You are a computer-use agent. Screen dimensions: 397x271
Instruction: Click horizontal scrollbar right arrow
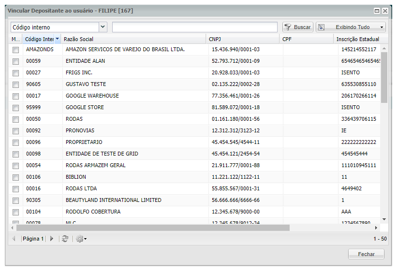376,228
